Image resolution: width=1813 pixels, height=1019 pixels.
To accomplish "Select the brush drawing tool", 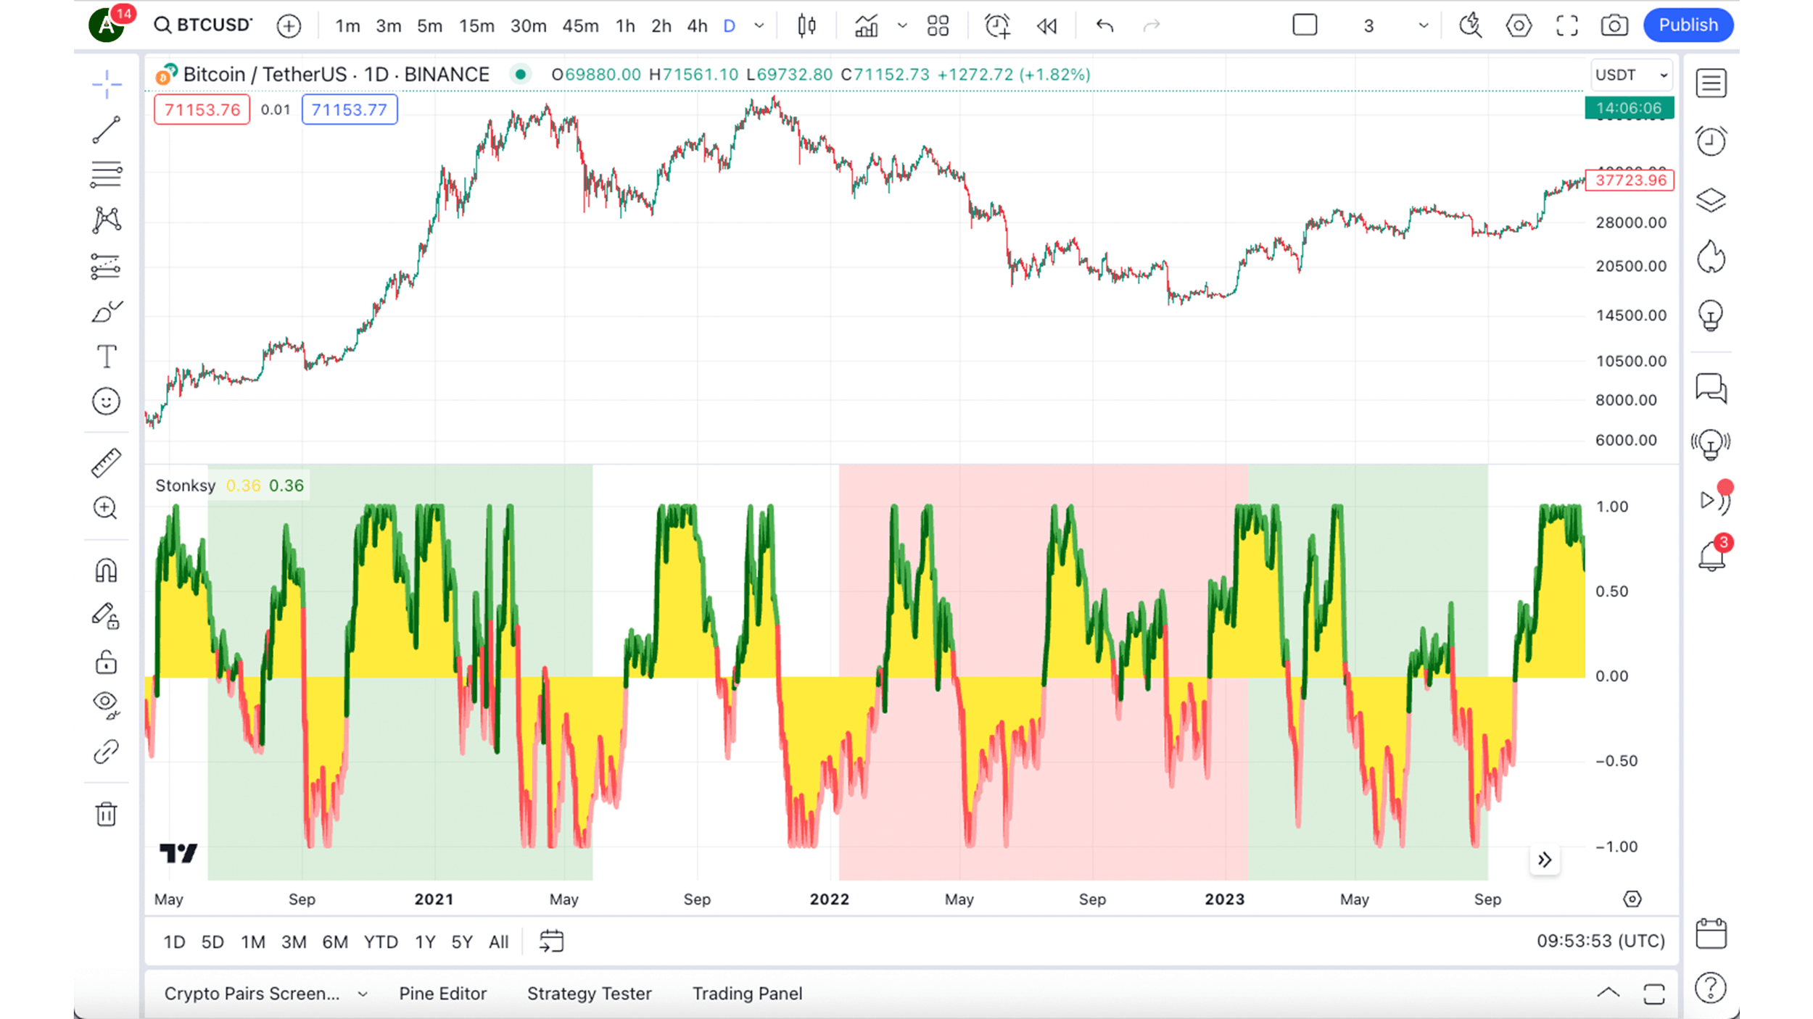I will [x=107, y=312].
